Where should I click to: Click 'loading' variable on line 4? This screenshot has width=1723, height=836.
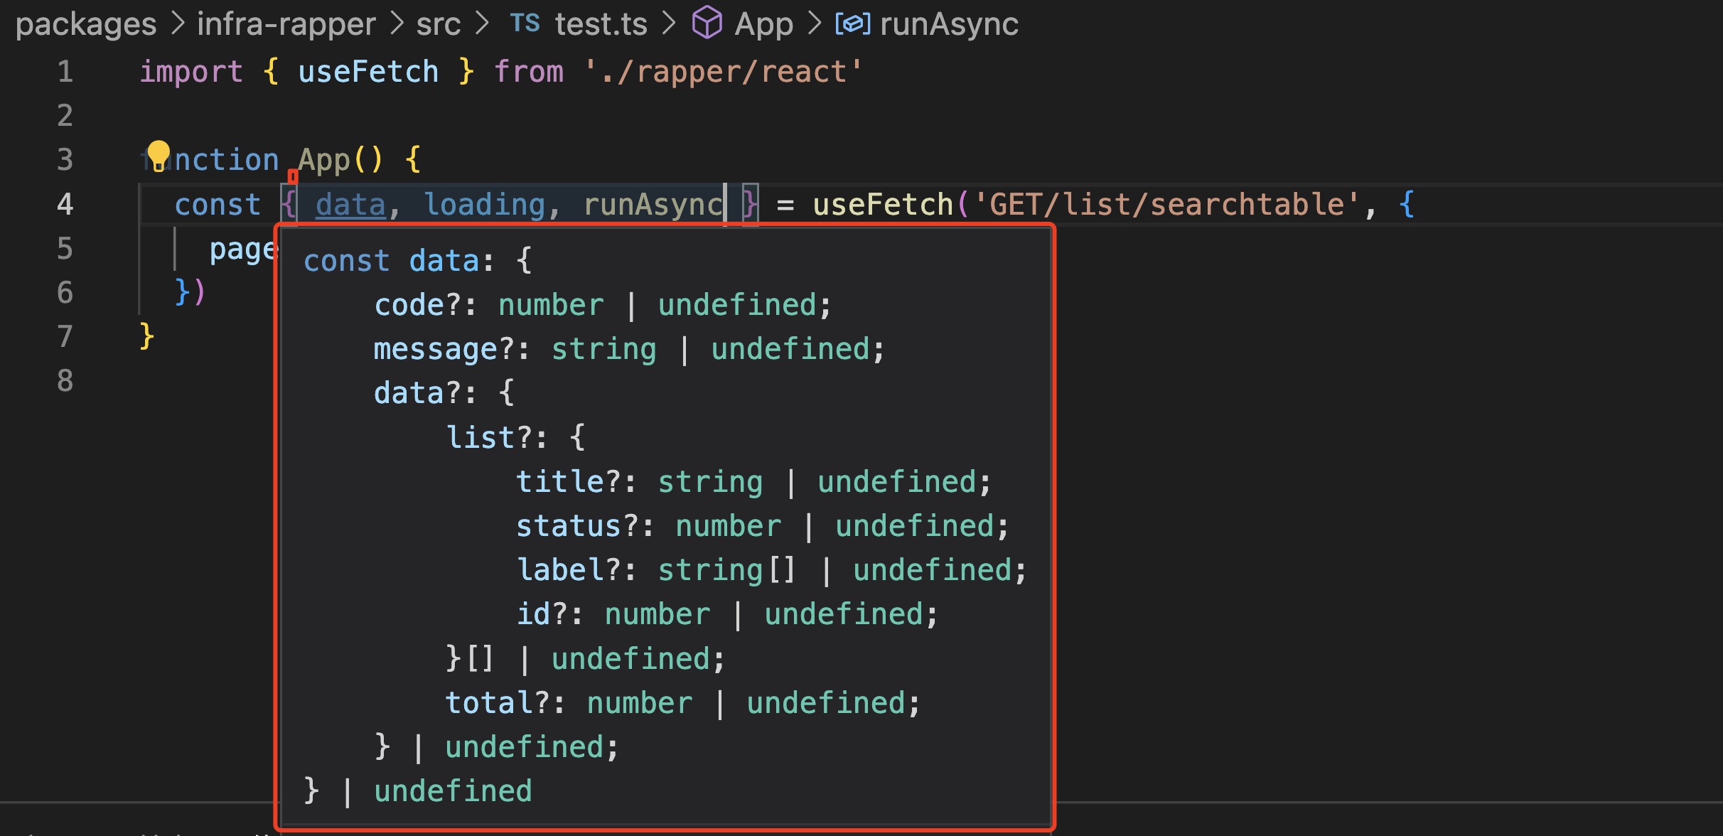485,205
